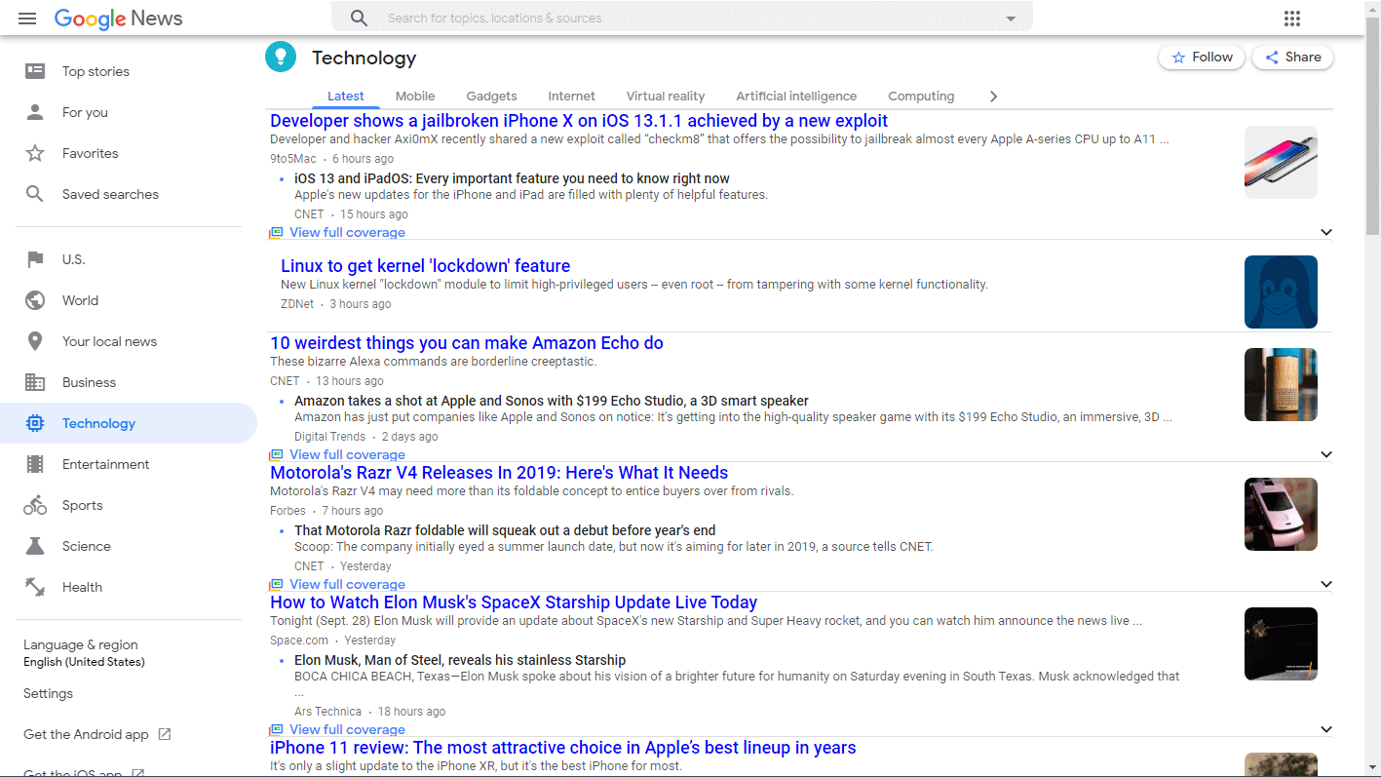Image resolution: width=1381 pixels, height=777 pixels.
Task: Switch to the Gadgets tab
Action: (491, 96)
